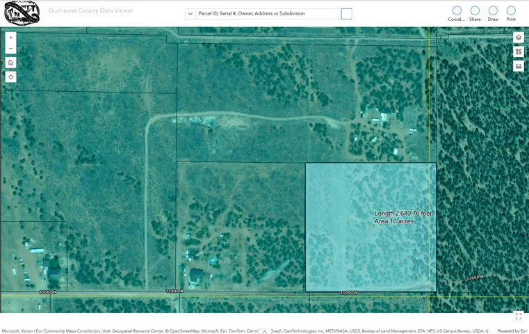Click the search submit button
This screenshot has height=334, width=529.
[346, 14]
